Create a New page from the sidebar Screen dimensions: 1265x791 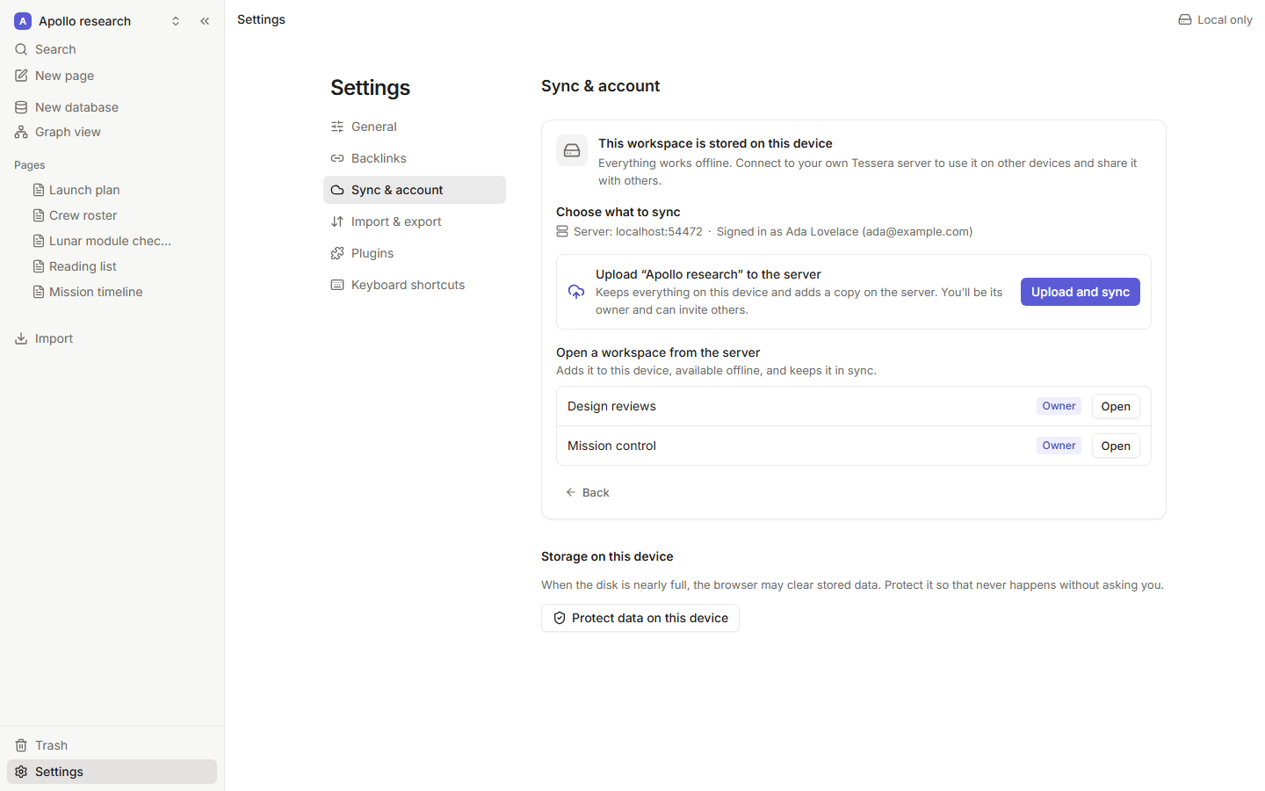(112, 76)
